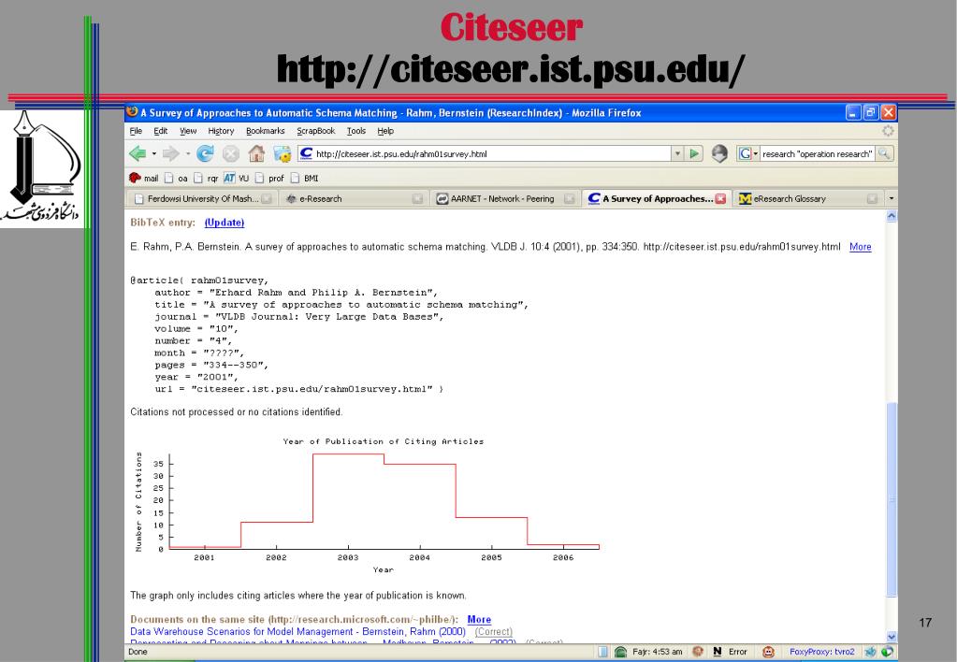Close the e-Research tab
957x662 pixels.
tap(417, 198)
